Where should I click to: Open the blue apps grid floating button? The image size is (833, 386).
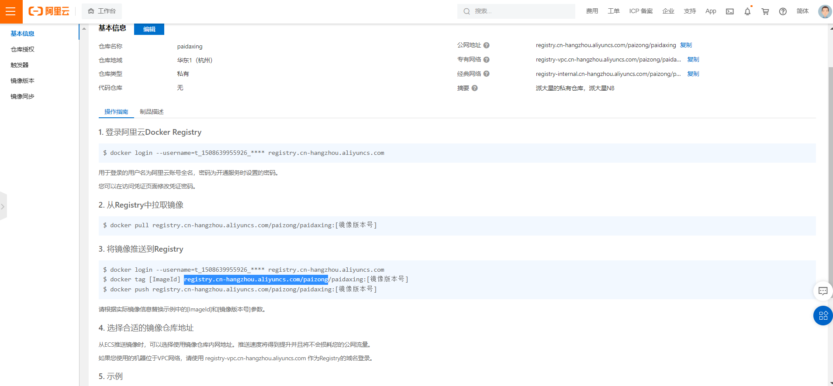tap(823, 316)
